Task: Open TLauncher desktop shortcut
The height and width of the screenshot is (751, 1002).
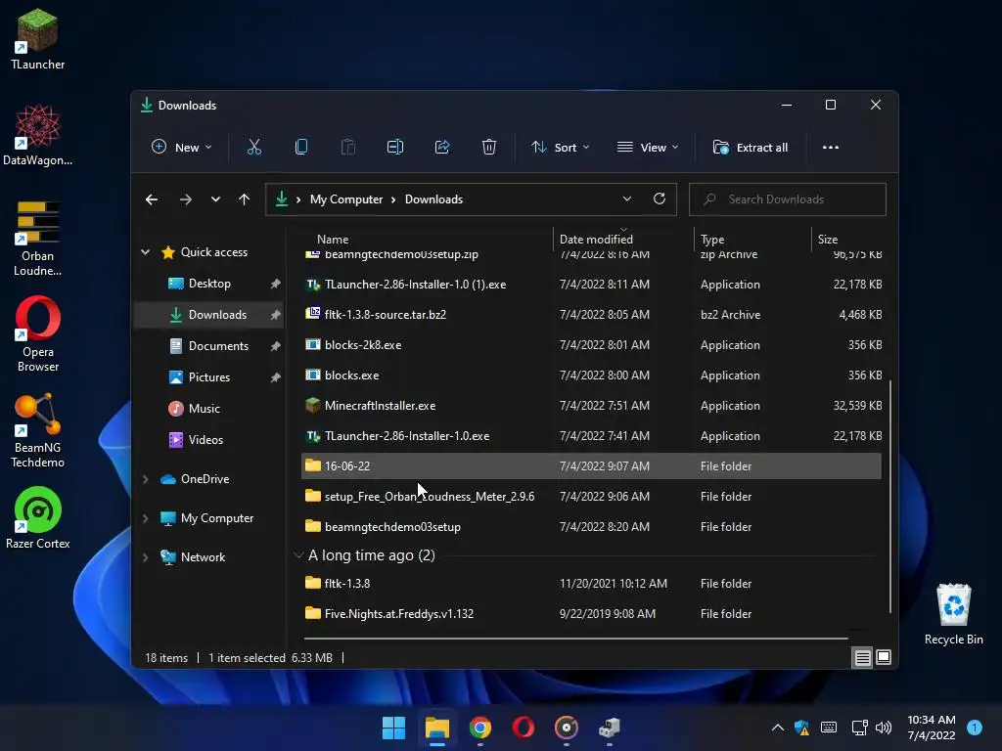Action: tap(38, 39)
